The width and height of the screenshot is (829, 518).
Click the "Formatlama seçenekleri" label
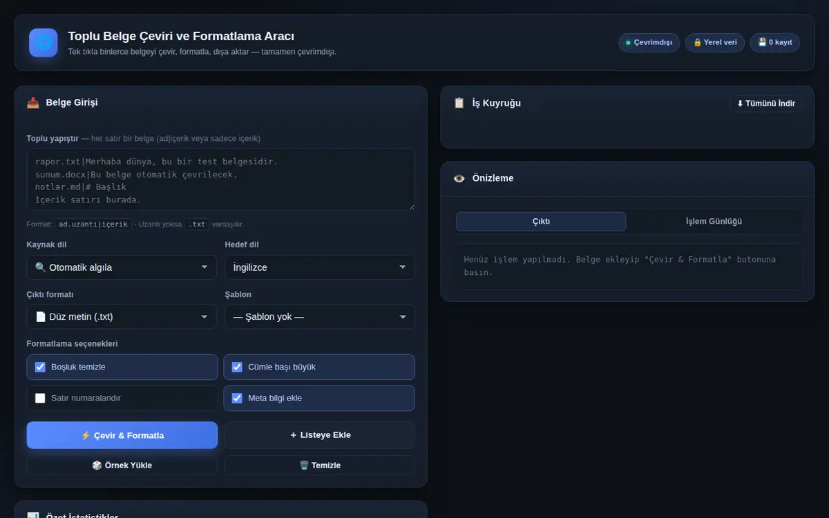pyautogui.click(x=73, y=344)
